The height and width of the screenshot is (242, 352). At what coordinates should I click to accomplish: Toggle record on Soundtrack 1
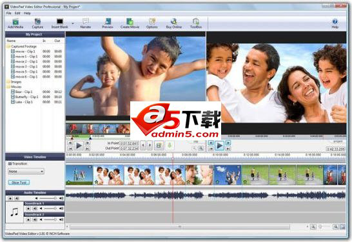click(x=28, y=208)
